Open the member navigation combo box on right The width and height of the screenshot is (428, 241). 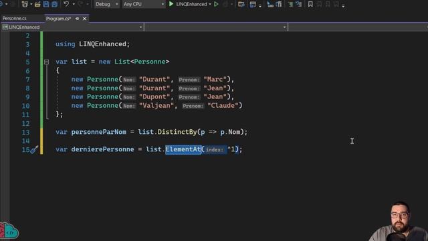pos(358,27)
